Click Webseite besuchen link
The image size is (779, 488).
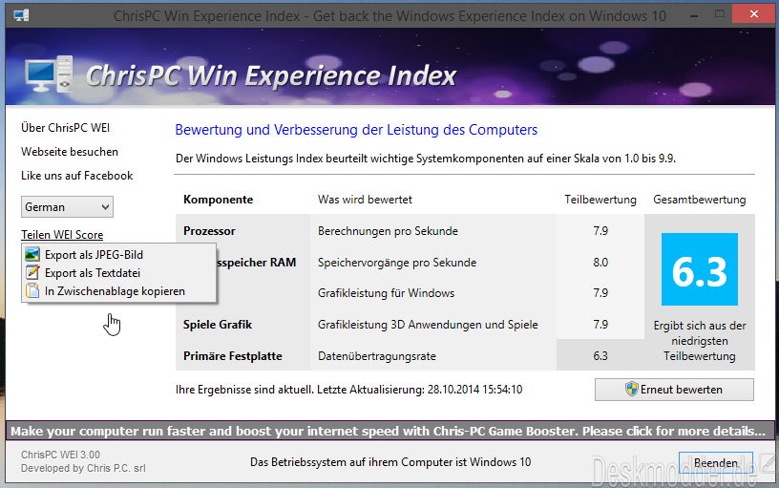click(70, 152)
